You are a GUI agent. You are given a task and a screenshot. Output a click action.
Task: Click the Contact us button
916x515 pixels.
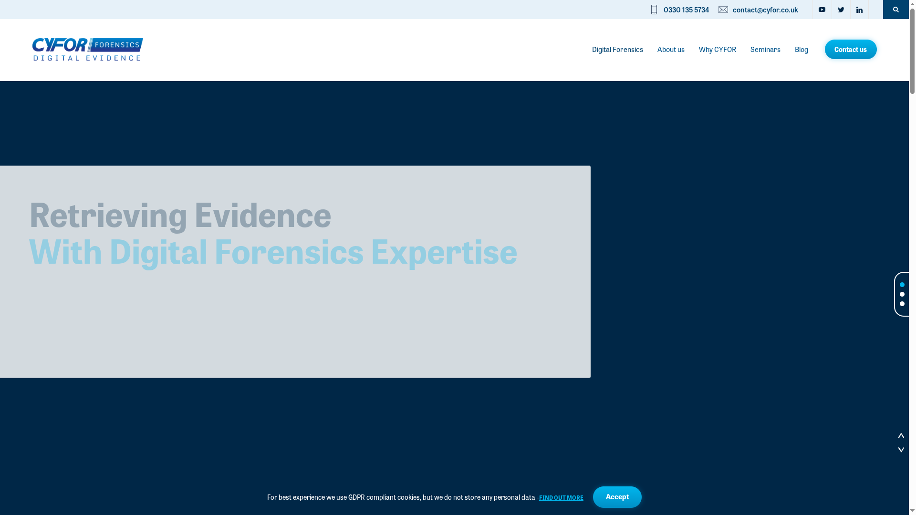click(x=851, y=49)
